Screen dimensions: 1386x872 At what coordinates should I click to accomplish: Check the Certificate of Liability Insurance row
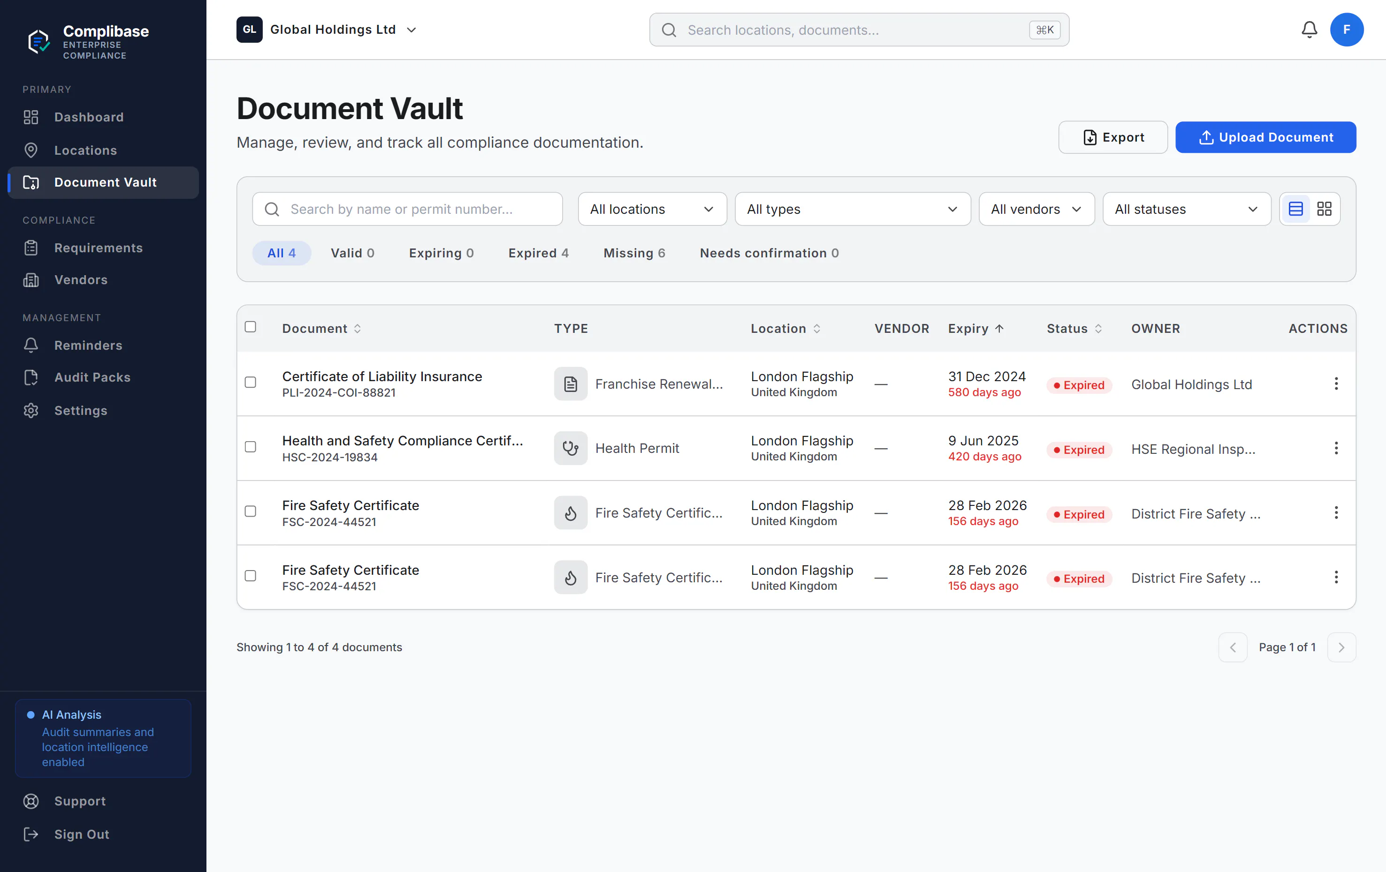point(251,383)
